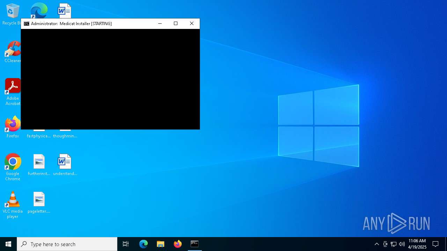Click the Medicat Installer title bar text

click(71, 24)
